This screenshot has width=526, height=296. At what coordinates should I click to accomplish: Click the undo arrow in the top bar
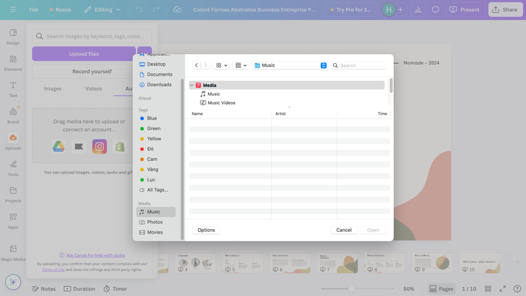point(139,9)
